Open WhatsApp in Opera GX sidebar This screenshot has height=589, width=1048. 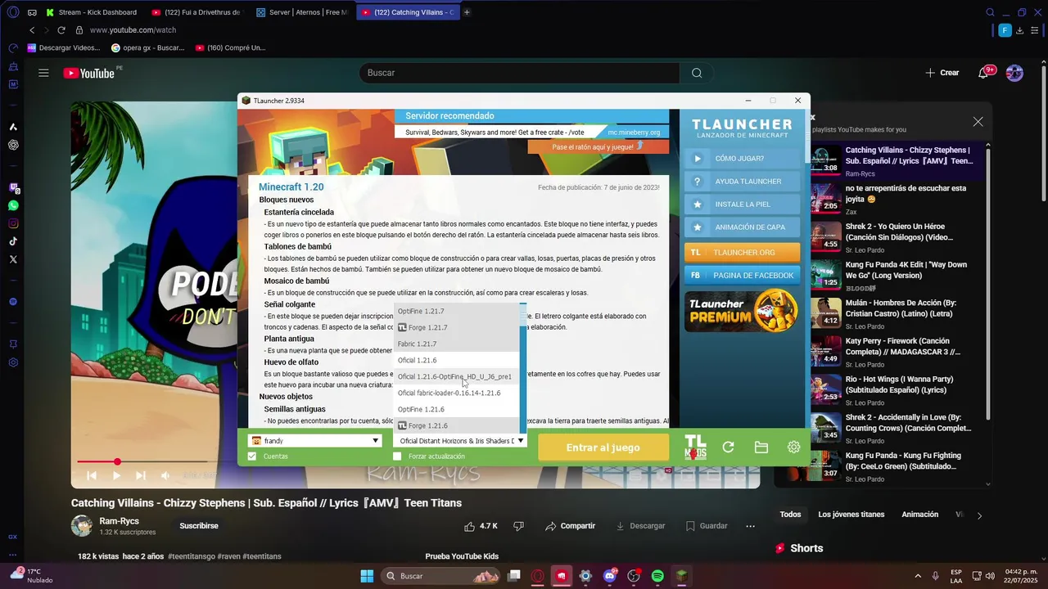pyautogui.click(x=13, y=205)
